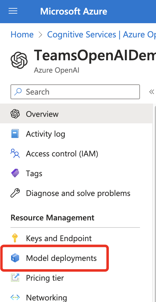
Task: Click the Model deployments cube icon
Action: (15, 258)
